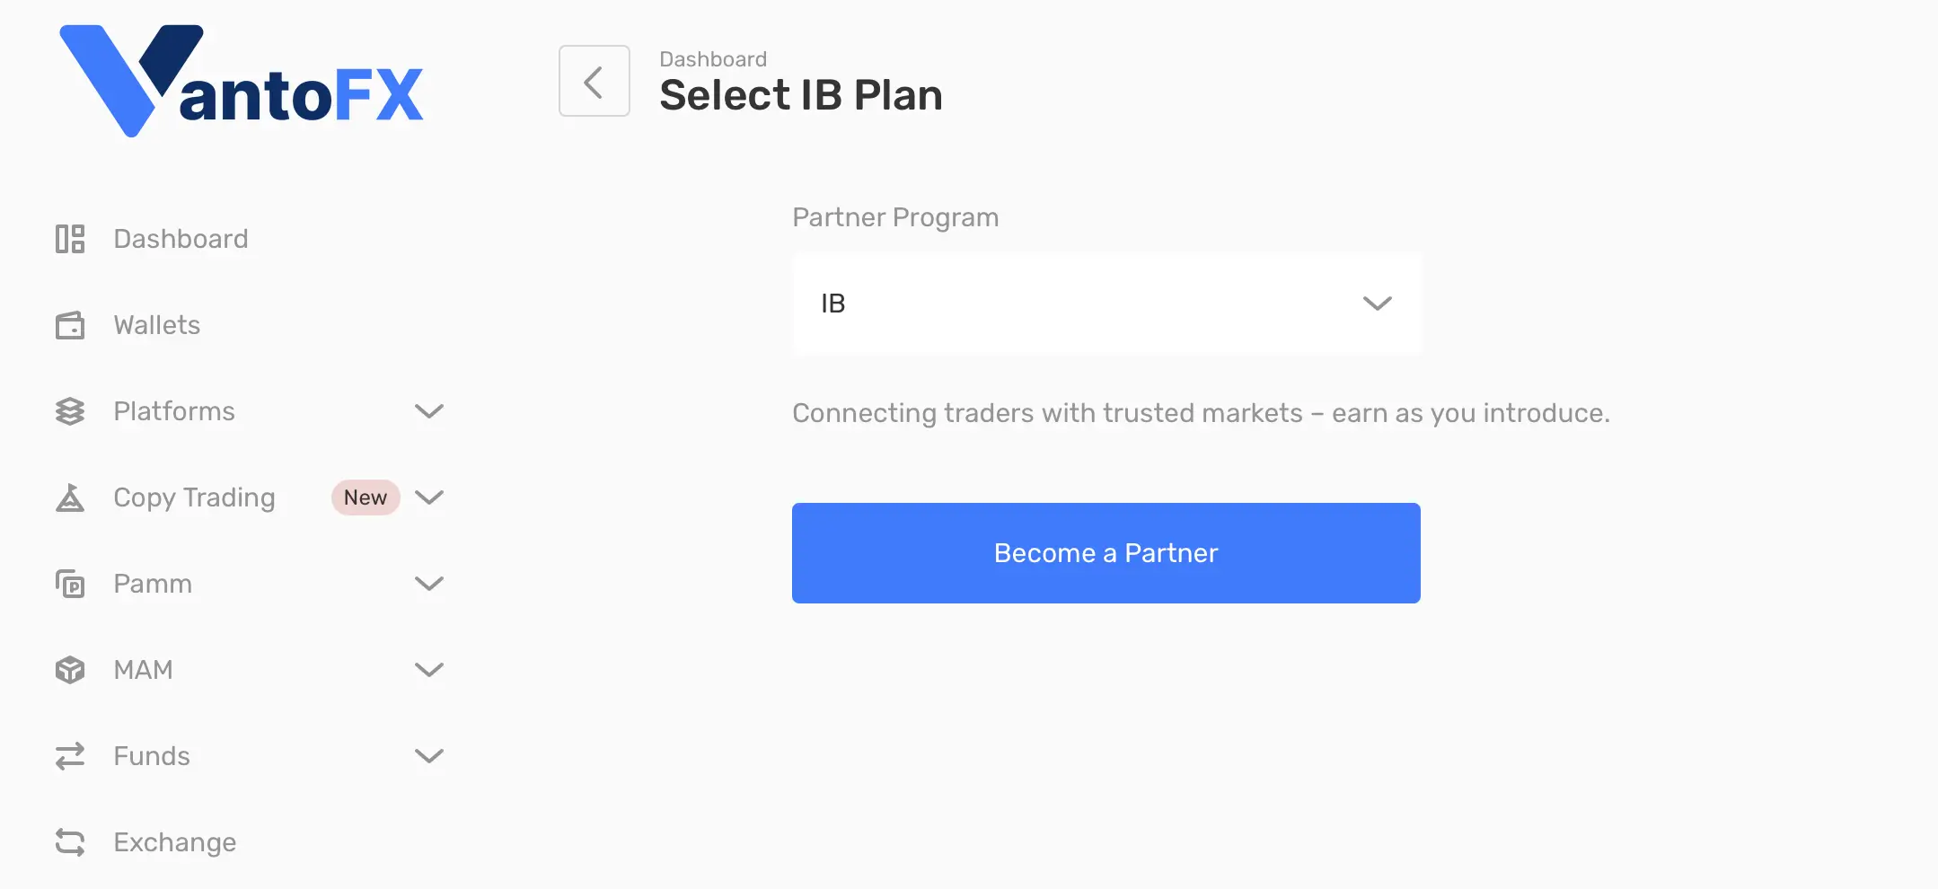Open the Pamm icon in the sidebar
Screen dimensions: 1938x889
tap(70, 584)
